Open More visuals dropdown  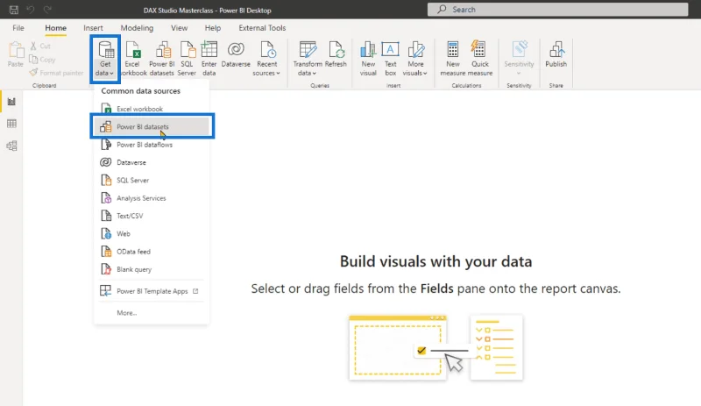pyautogui.click(x=415, y=59)
